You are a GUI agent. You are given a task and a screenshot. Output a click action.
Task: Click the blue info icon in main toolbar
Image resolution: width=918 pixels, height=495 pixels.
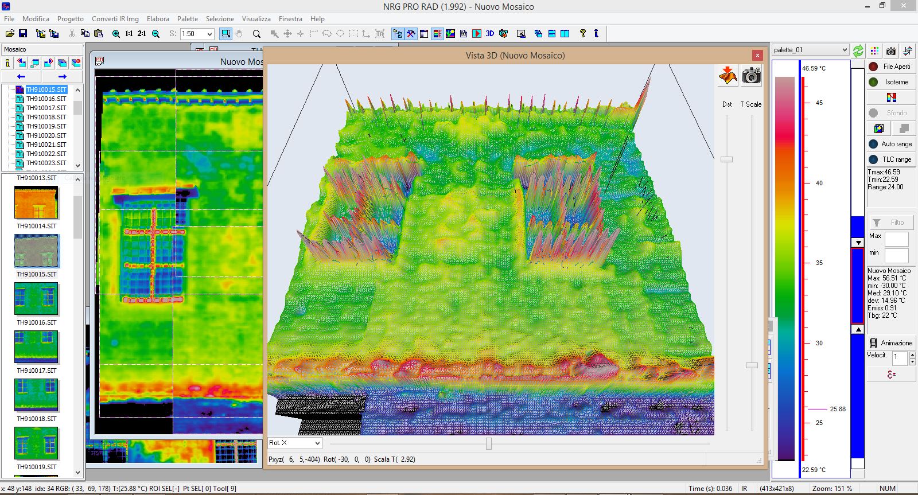click(597, 34)
